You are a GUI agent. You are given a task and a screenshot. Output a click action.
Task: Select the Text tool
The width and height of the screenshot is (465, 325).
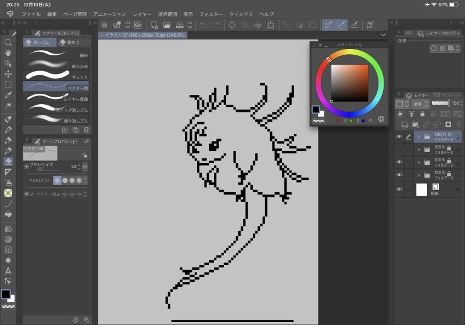pos(8,271)
